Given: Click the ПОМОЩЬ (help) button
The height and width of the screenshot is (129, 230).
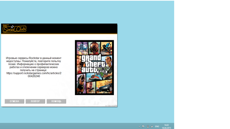Looking at the screenshot, I should [56, 101].
